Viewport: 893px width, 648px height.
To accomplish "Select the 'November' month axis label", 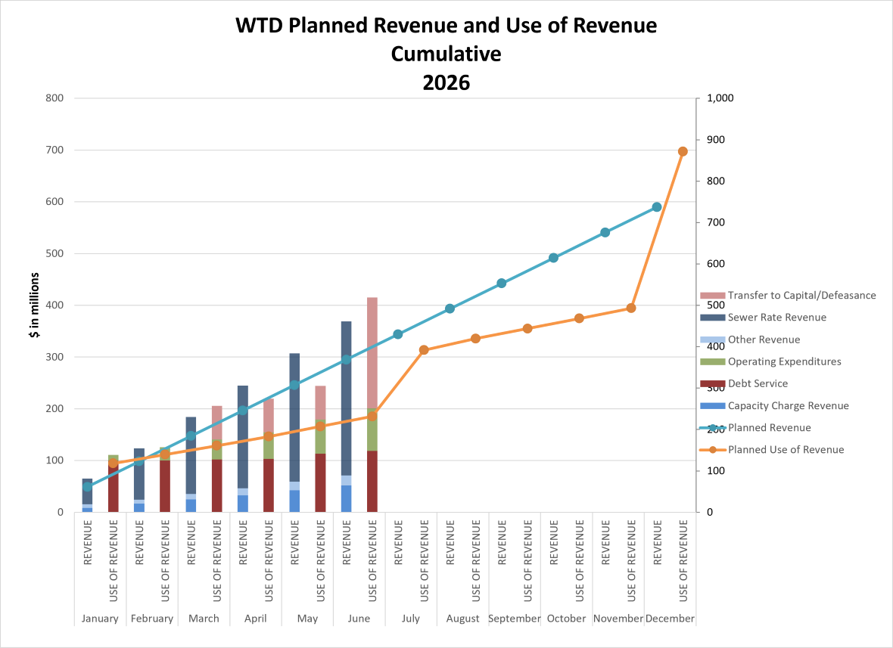I will tap(618, 619).
